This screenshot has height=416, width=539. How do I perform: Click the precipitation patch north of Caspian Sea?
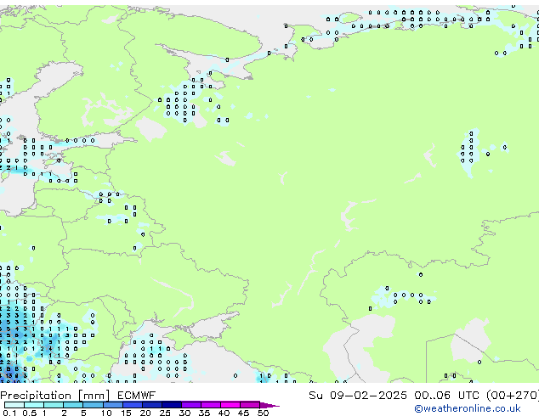(401, 296)
